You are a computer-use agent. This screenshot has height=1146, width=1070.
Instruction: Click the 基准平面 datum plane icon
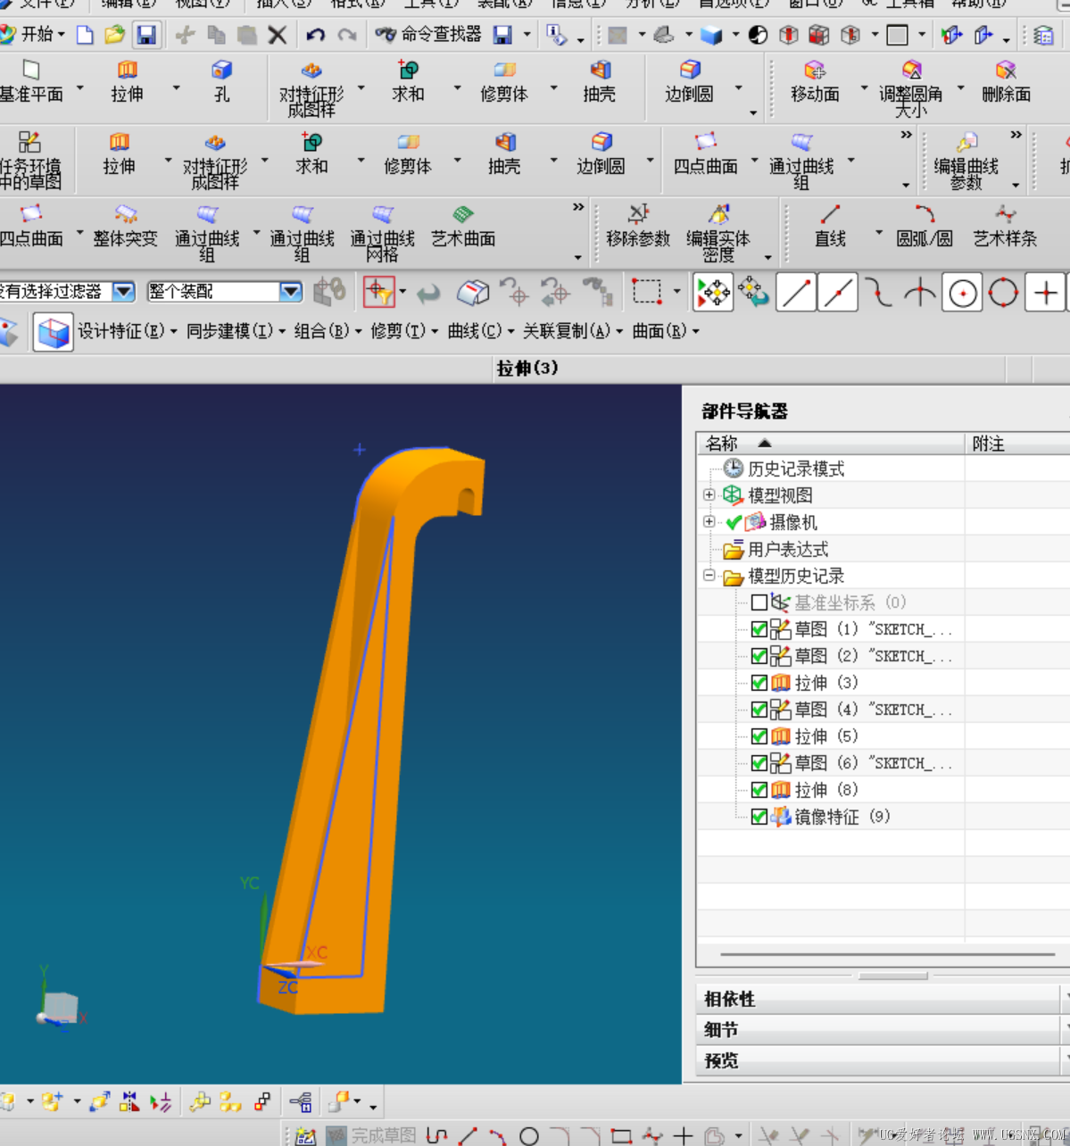click(32, 71)
